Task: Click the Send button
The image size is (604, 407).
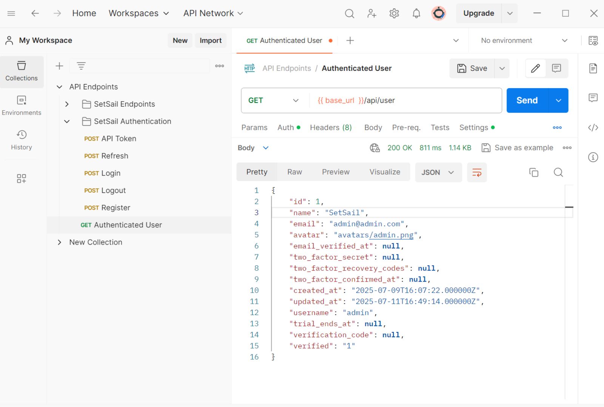Action: coord(527,101)
